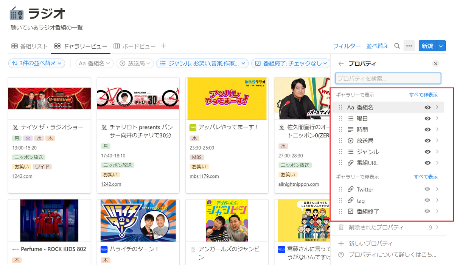Click the radio page icon beside ラジオ
This screenshot has width=454, height=265.
point(17,14)
